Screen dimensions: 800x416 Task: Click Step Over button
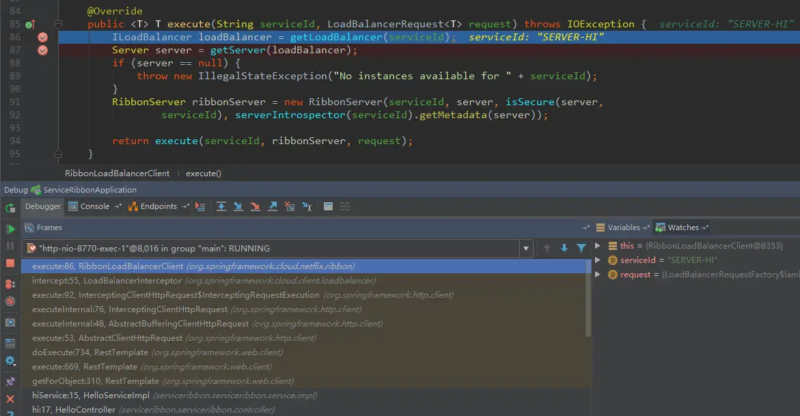pos(221,207)
